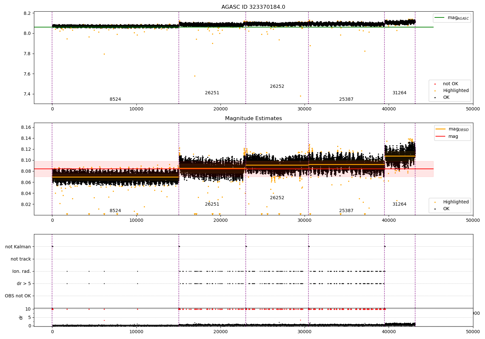Click the 50000 x-tick under the bottom plot
Image resolution: width=485 pixels, height=339 pixels.
(x=473, y=332)
